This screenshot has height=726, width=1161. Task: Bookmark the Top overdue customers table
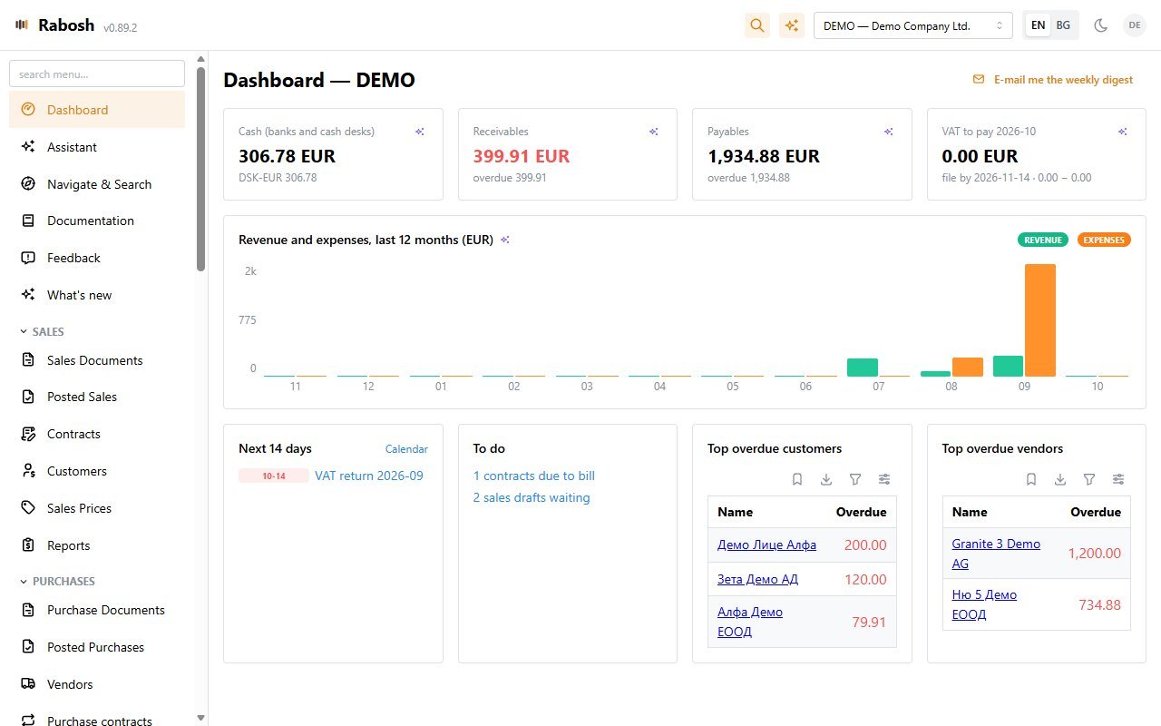click(797, 479)
